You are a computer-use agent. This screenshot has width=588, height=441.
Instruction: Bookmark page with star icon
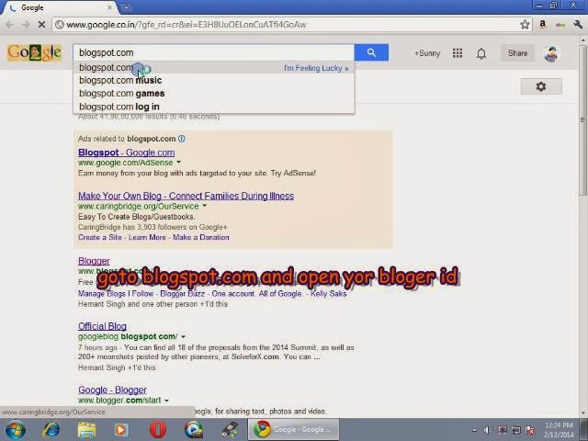pyautogui.click(x=525, y=25)
